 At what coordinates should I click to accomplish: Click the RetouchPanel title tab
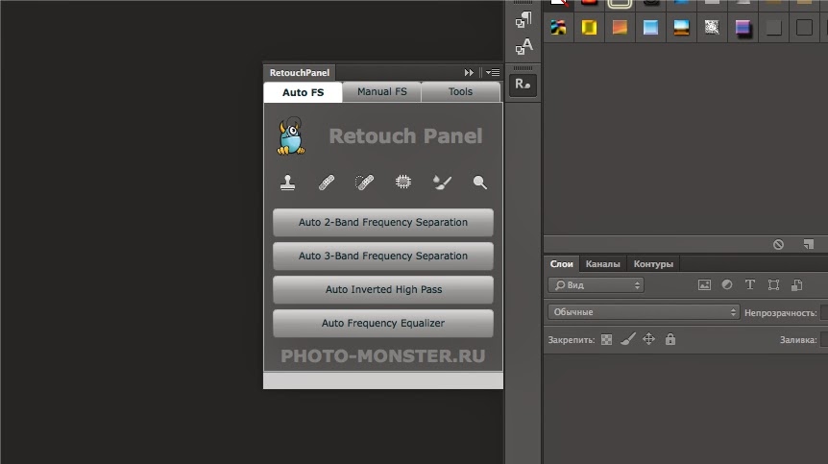point(300,73)
